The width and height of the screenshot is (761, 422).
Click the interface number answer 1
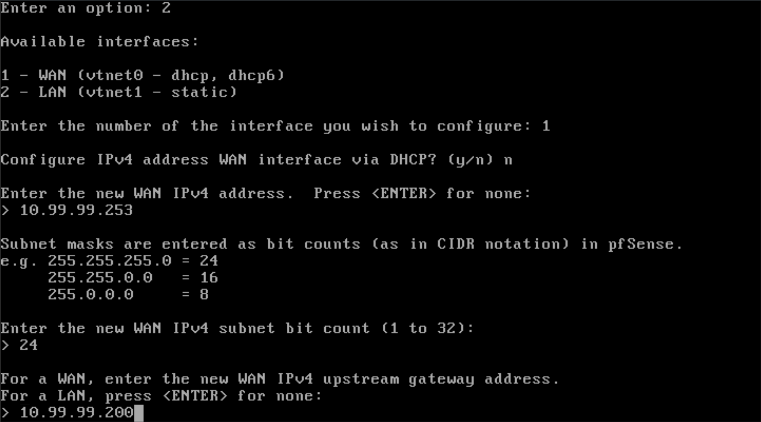coord(546,126)
